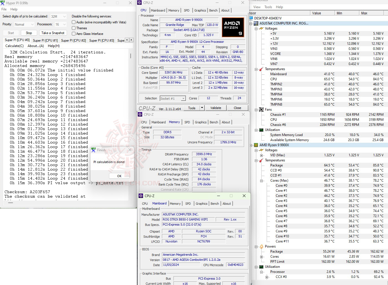
Task: Expand the VID (Max) node
Action: coord(261,155)
